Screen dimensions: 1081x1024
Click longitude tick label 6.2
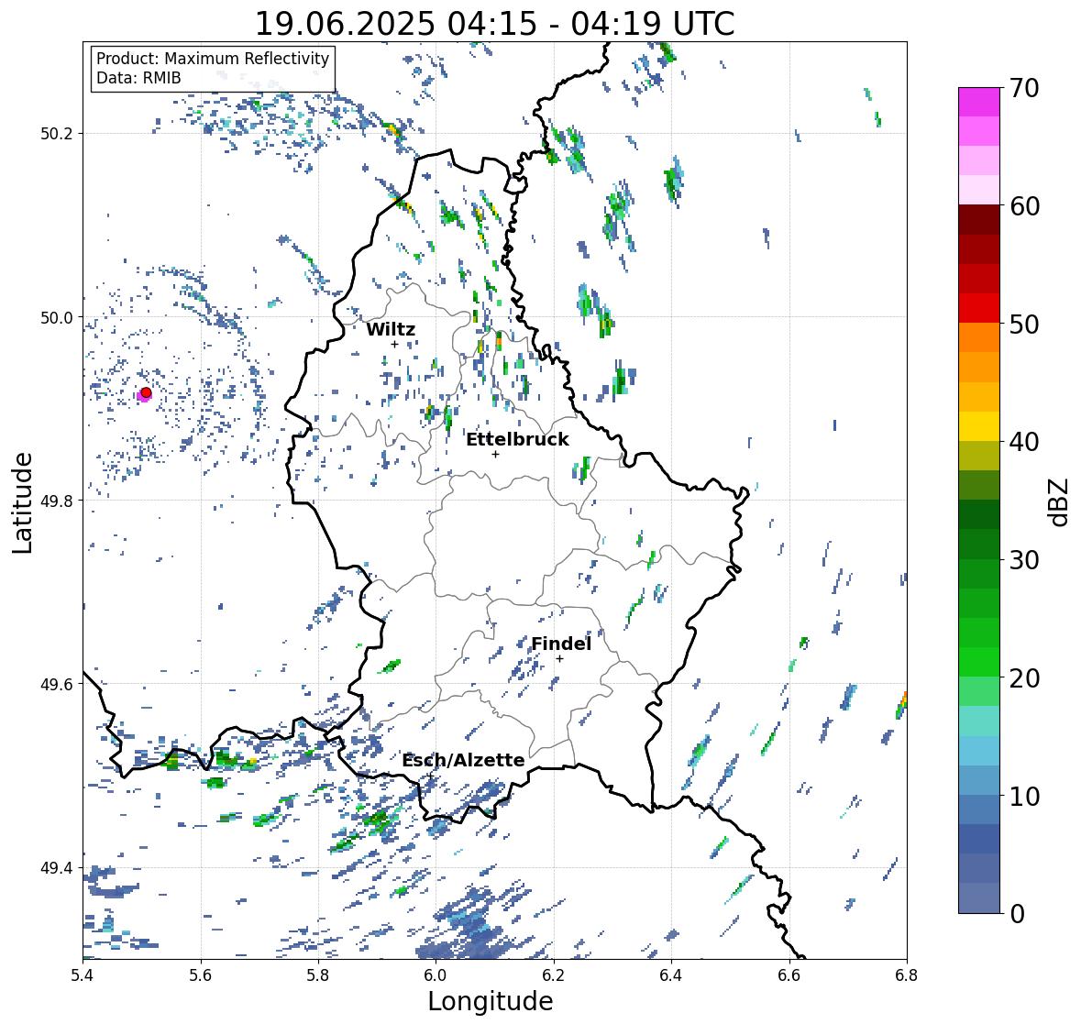(554, 974)
